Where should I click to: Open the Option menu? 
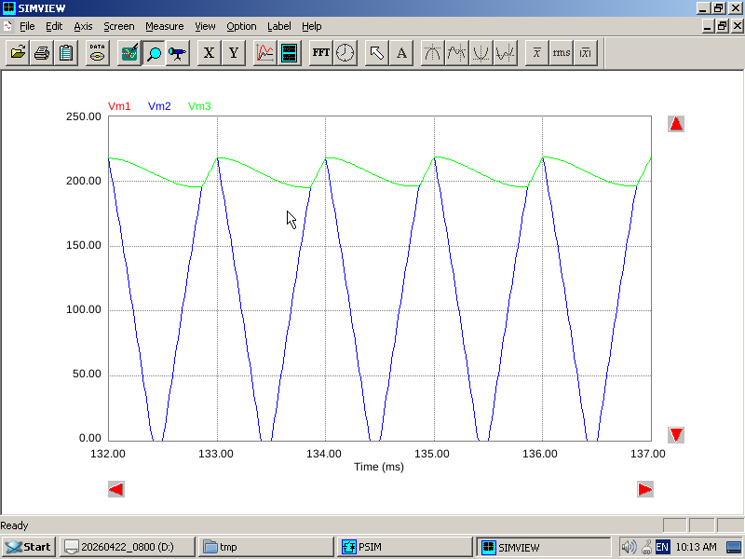pos(241,26)
